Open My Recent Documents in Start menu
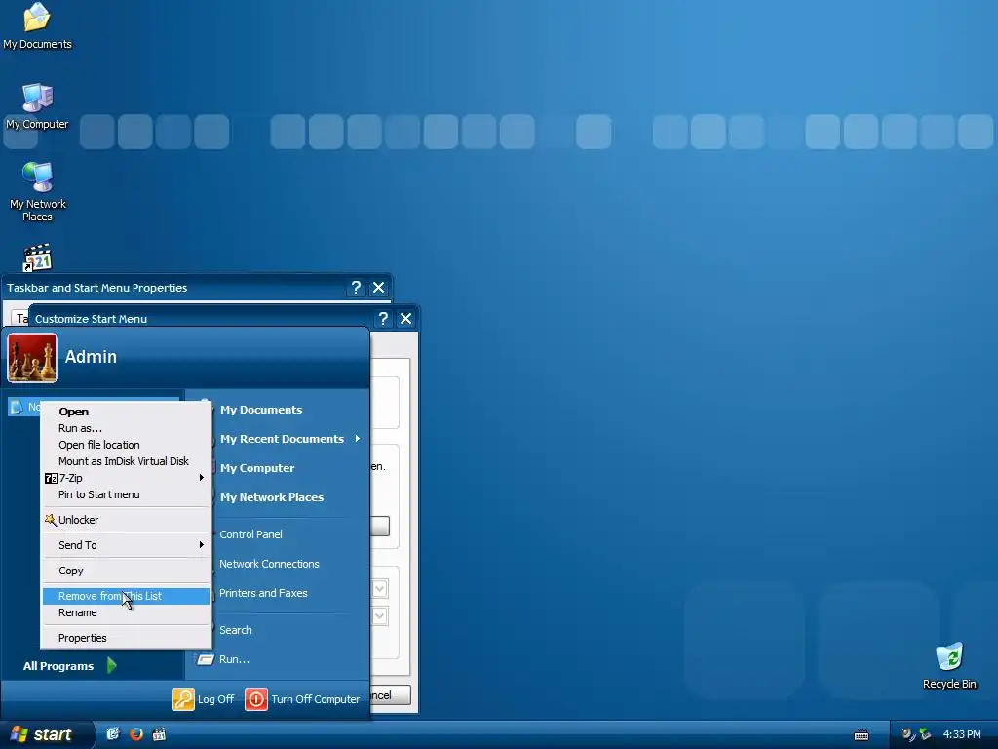This screenshot has width=998, height=749. 282,439
